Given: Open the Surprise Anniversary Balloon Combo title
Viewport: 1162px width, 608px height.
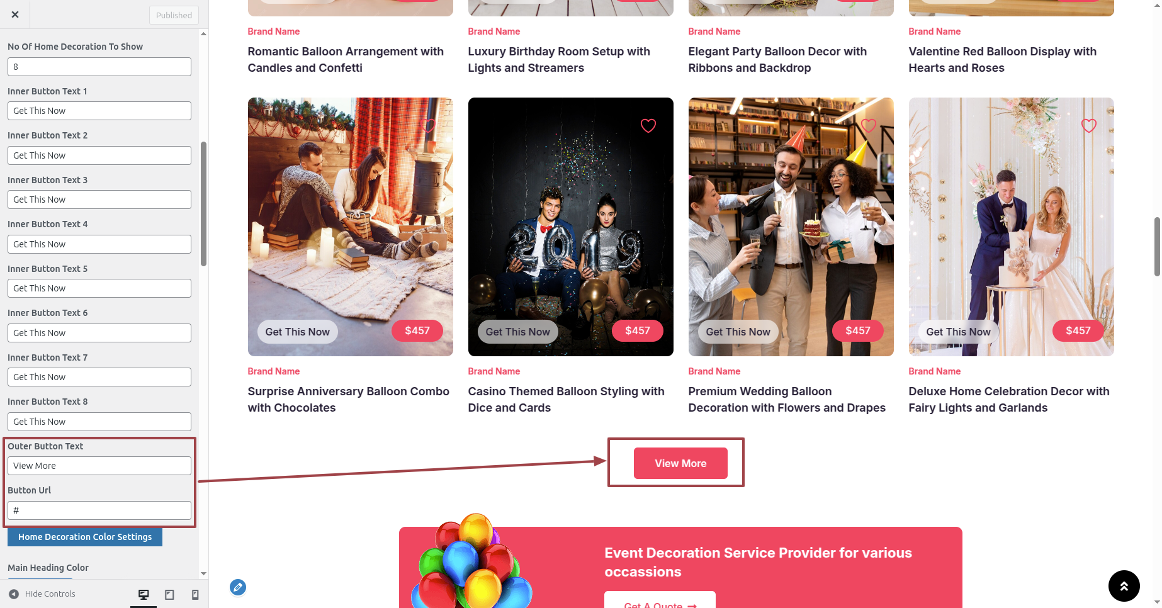Looking at the screenshot, I should coord(349,400).
